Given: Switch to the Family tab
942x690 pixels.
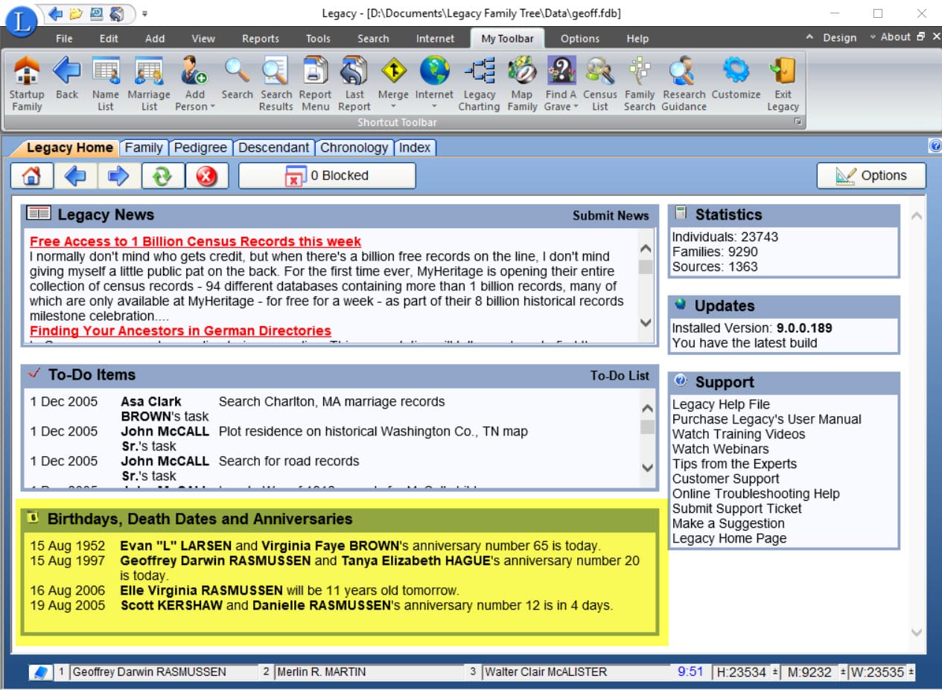Looking at the screenshot, I should tap(144, 147).
